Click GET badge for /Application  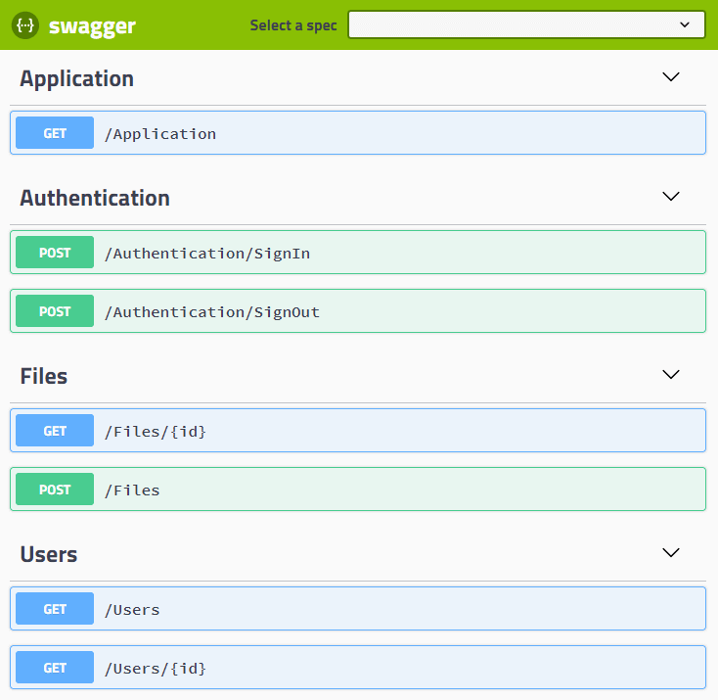pos(55,133)
